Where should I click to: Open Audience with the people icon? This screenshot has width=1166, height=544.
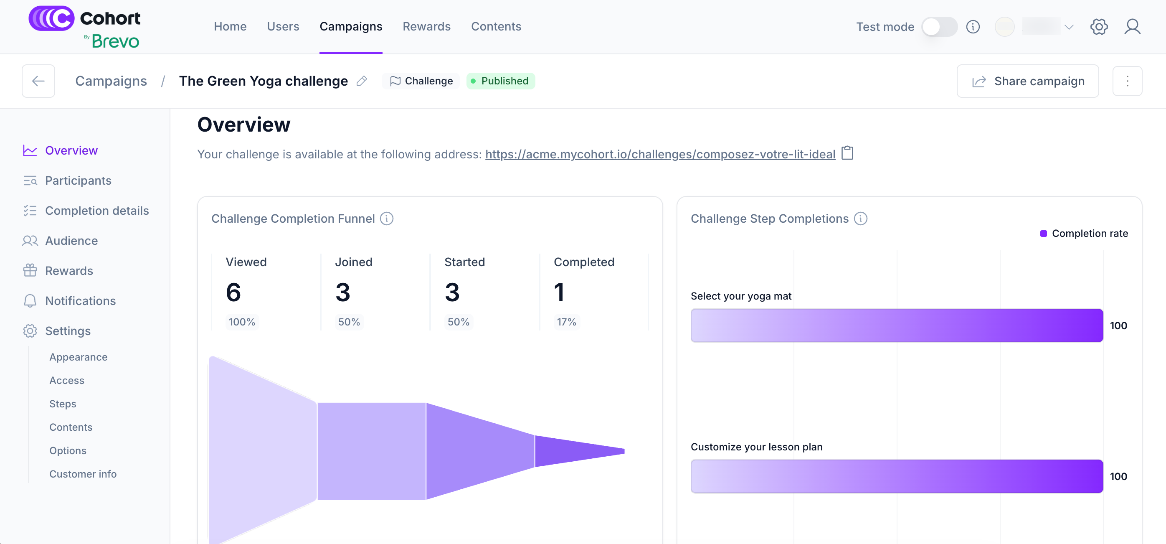tap(30, 241)
